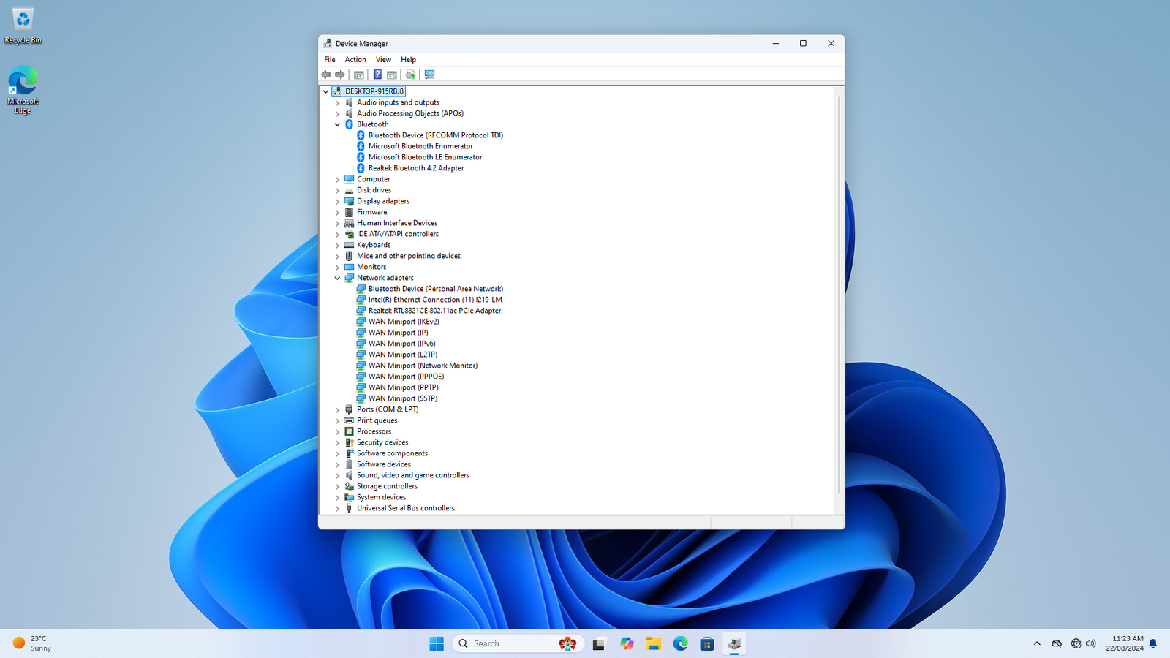This screenshot has width=1170, height=658.
Task: Expand Sound, video and game controllers
Action: pyautogui.click(x=337, y=475)
